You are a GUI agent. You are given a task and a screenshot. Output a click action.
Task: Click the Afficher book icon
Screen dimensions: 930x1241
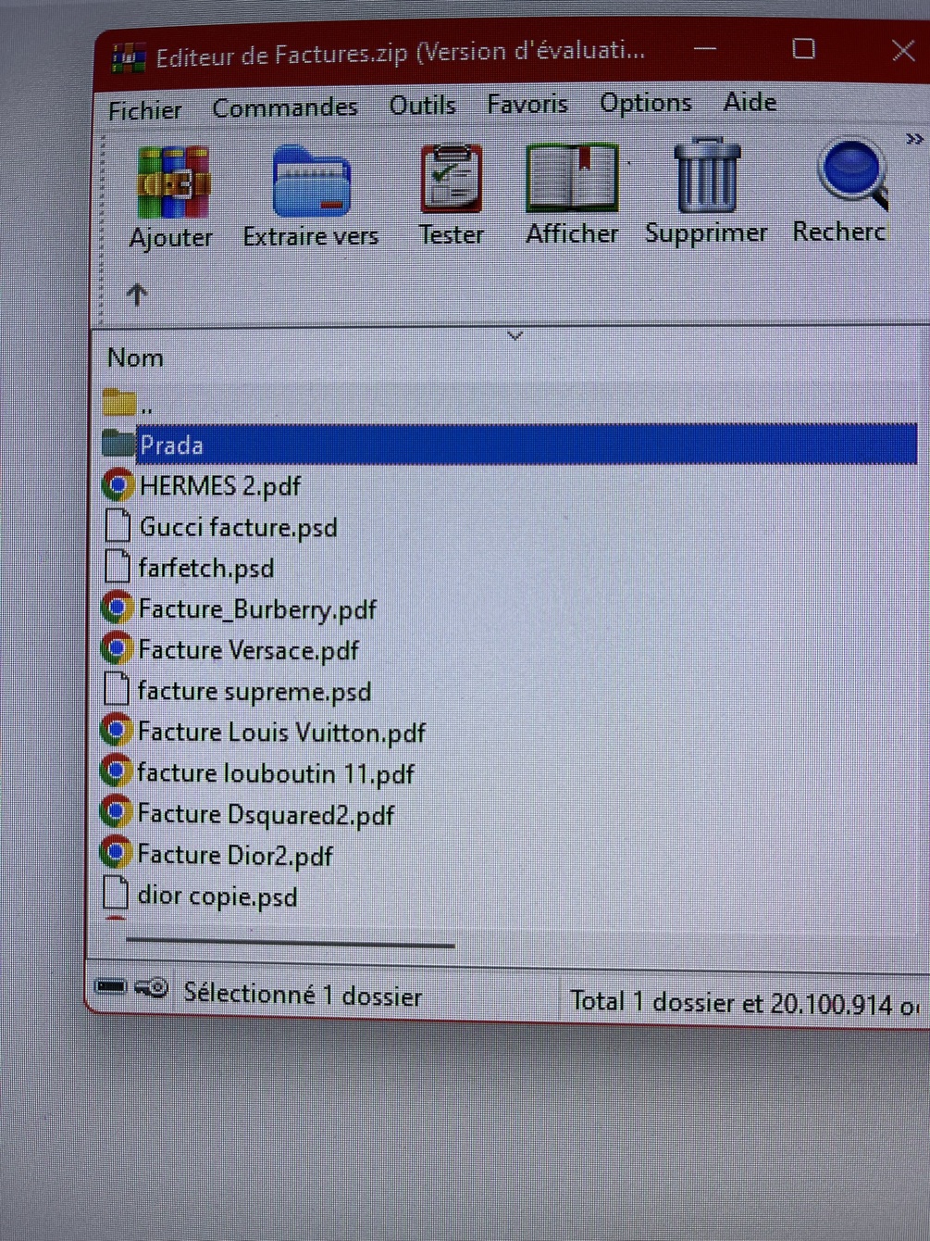(x=573, y=177)
